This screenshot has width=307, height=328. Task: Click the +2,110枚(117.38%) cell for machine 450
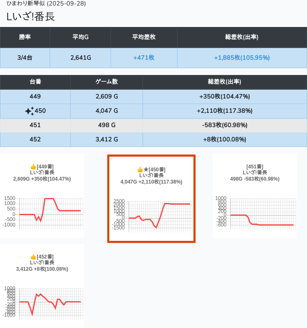pyautogui.click(x=225, y=111)
